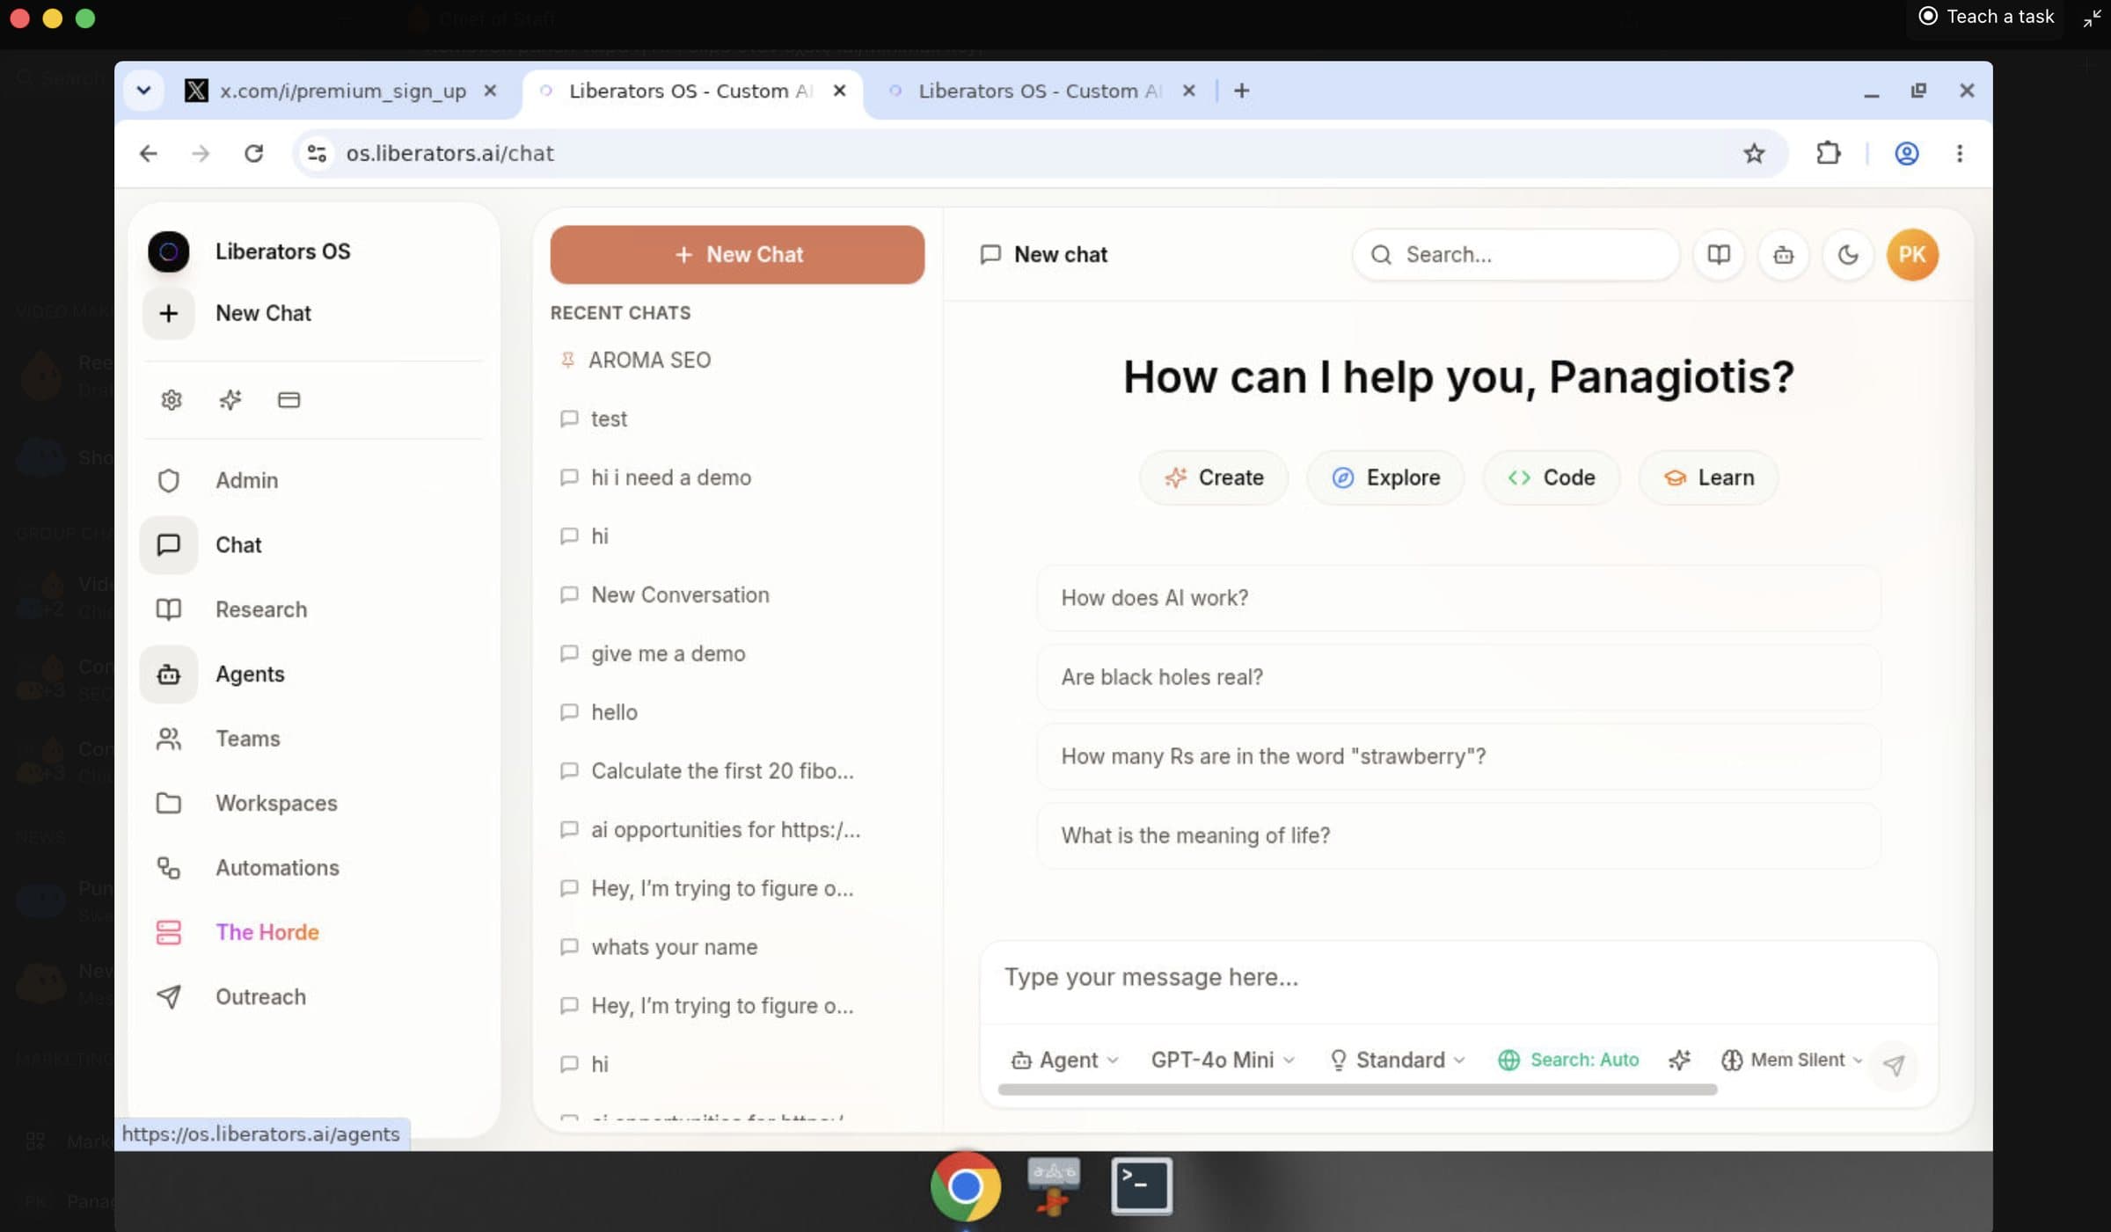The height and width of the screenshot is (1232, 2111).
Task: Open Chrome profile icon
Action: point(1906,154)
